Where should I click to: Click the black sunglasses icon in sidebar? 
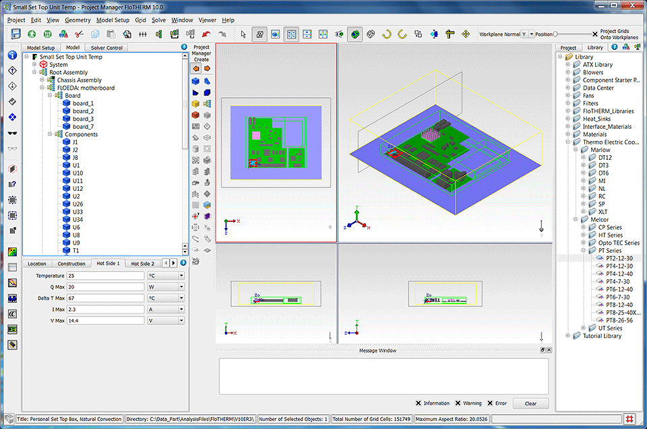tap(12, 133)
